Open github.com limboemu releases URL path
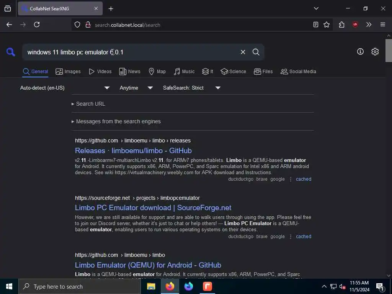392x294 pixels. (x=133, y=140)
